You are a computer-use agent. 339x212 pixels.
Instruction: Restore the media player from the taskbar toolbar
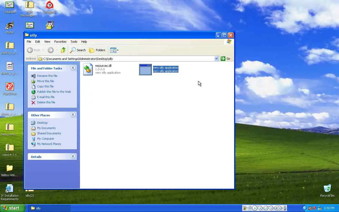pyautogui.click(x=285, y=210)
